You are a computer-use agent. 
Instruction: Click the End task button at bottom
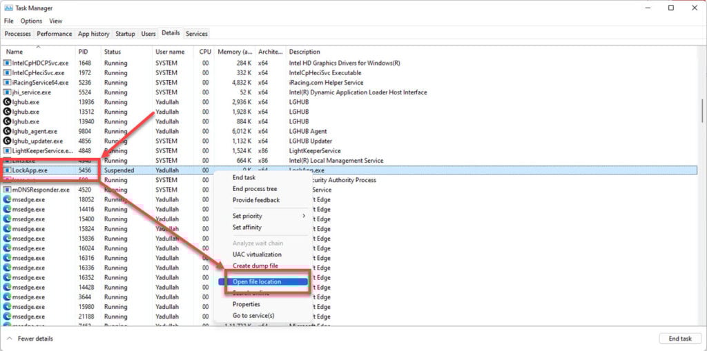coord(680,339)
